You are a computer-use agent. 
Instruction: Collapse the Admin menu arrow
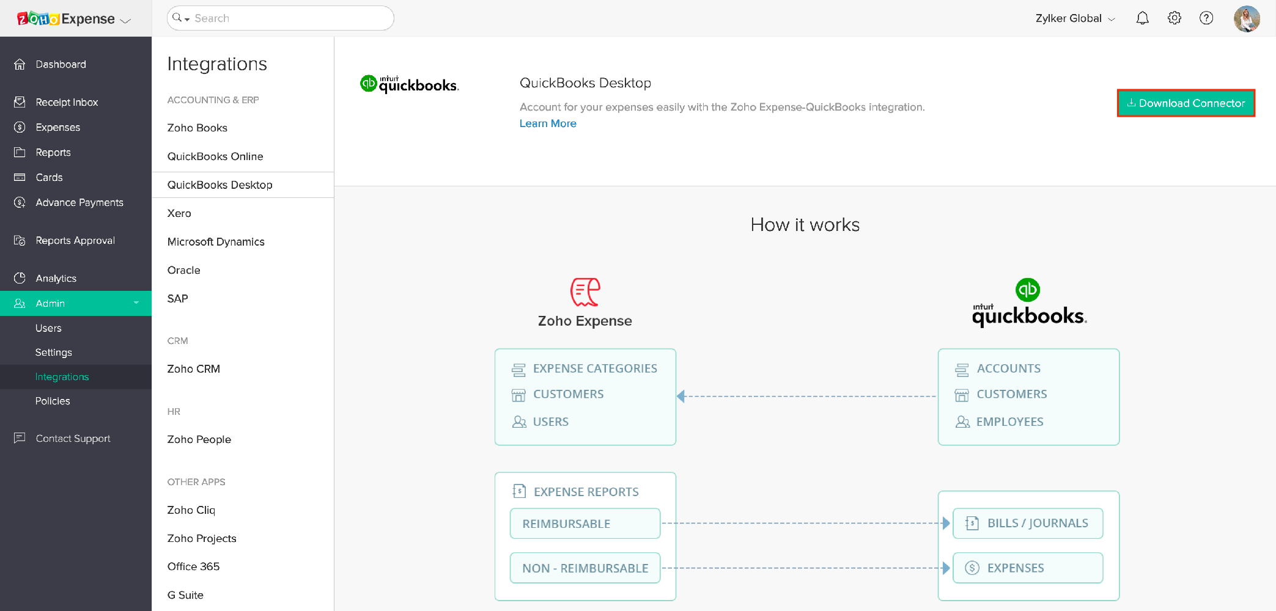(136, 302)
